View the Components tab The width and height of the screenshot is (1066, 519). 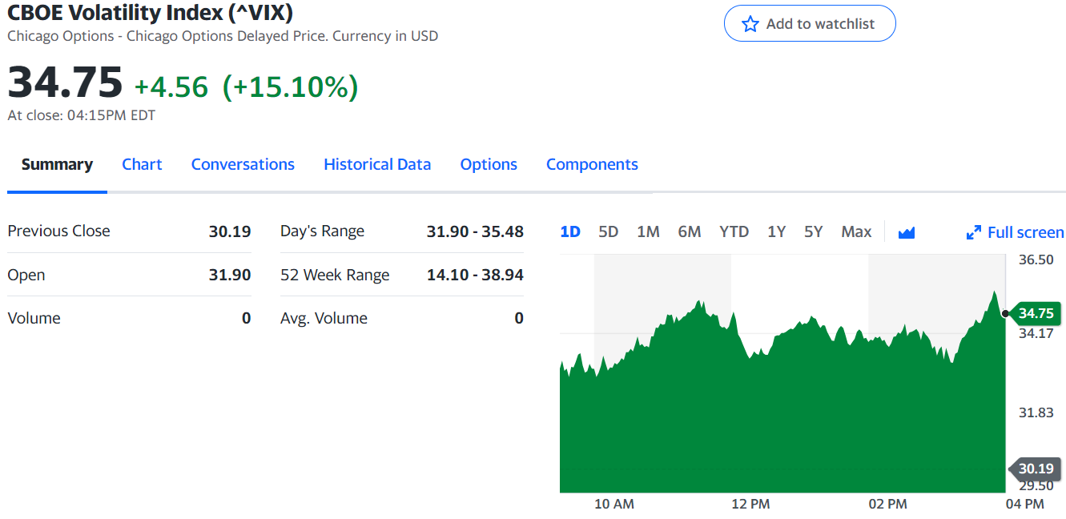[592, 164]
